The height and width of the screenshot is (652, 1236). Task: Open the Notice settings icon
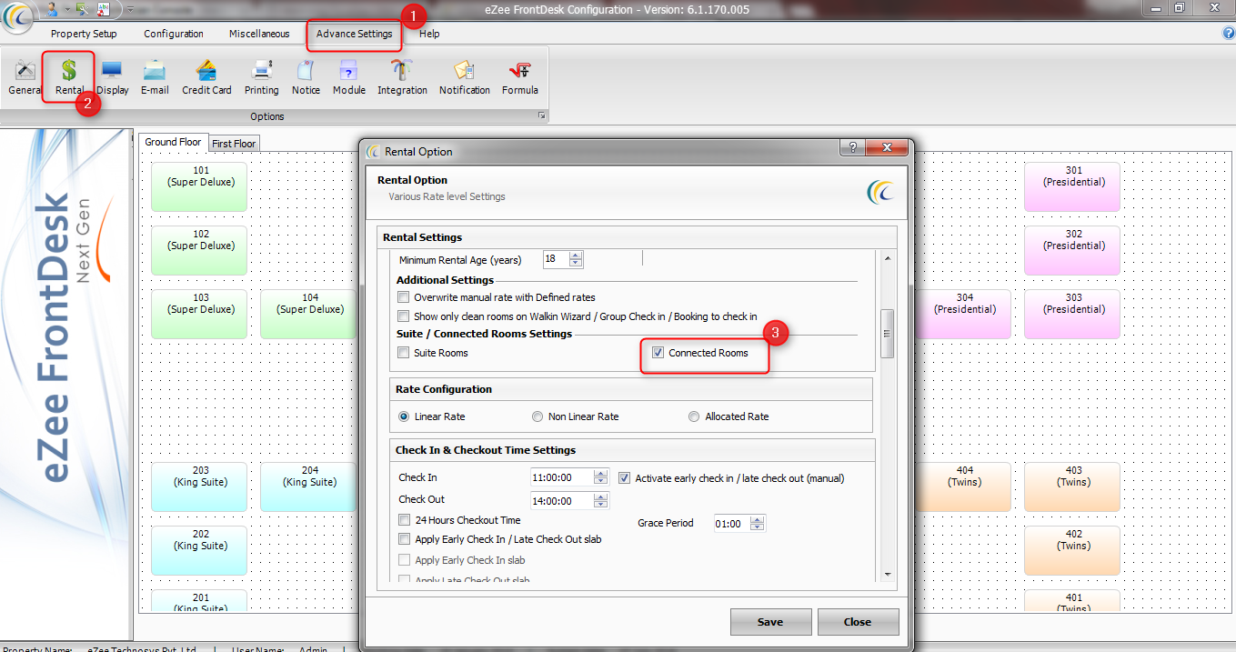click(x=306, y=77)
